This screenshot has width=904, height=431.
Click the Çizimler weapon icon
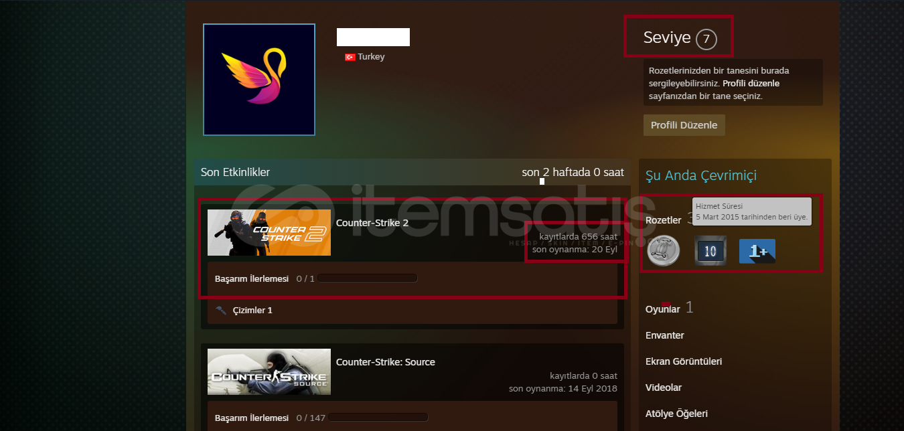[x=221, y=311]
